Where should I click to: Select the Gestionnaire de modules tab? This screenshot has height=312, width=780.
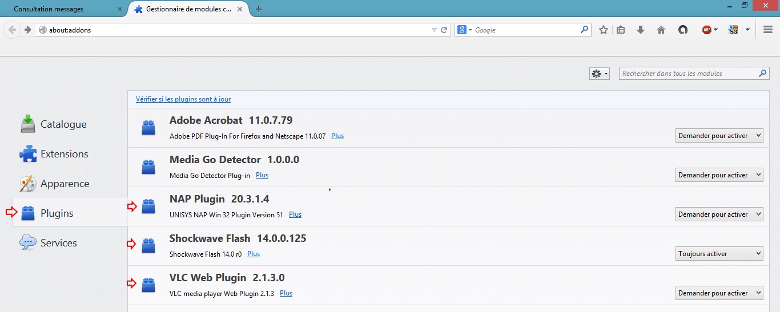click(x=188, y=9)
